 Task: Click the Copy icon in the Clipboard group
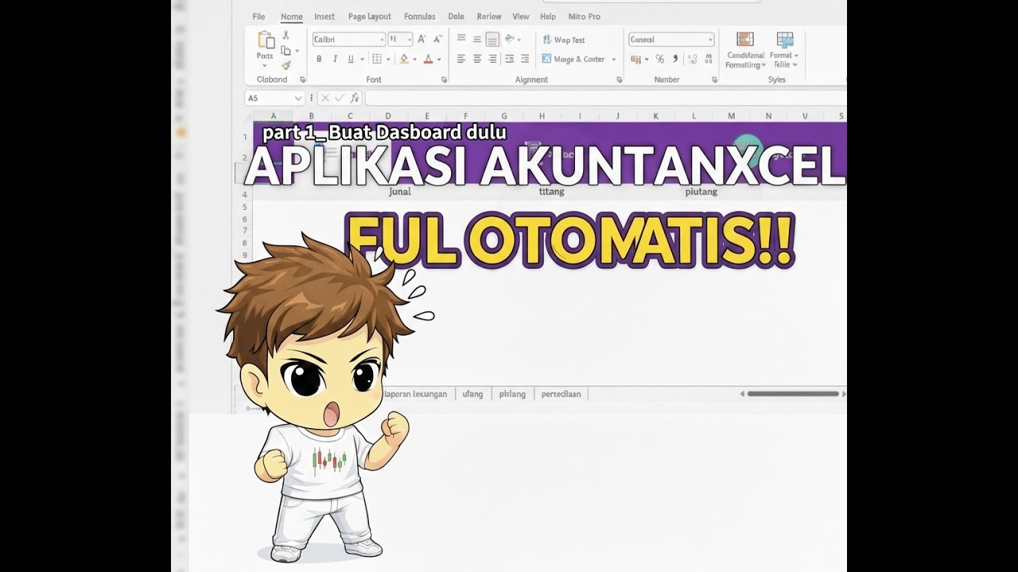[286, 51]
